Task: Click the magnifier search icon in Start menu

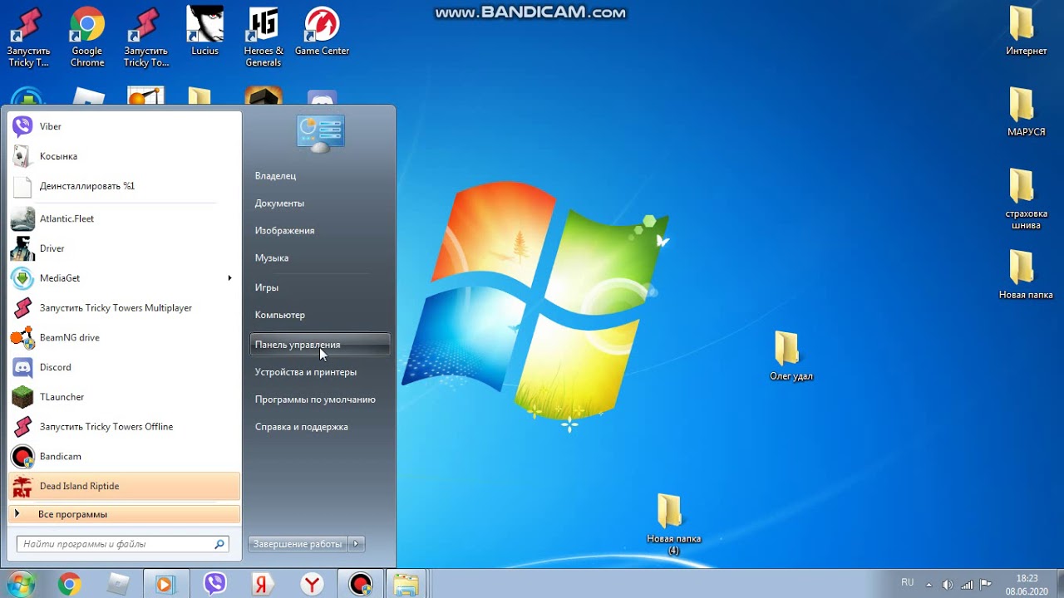Action: 219,544
